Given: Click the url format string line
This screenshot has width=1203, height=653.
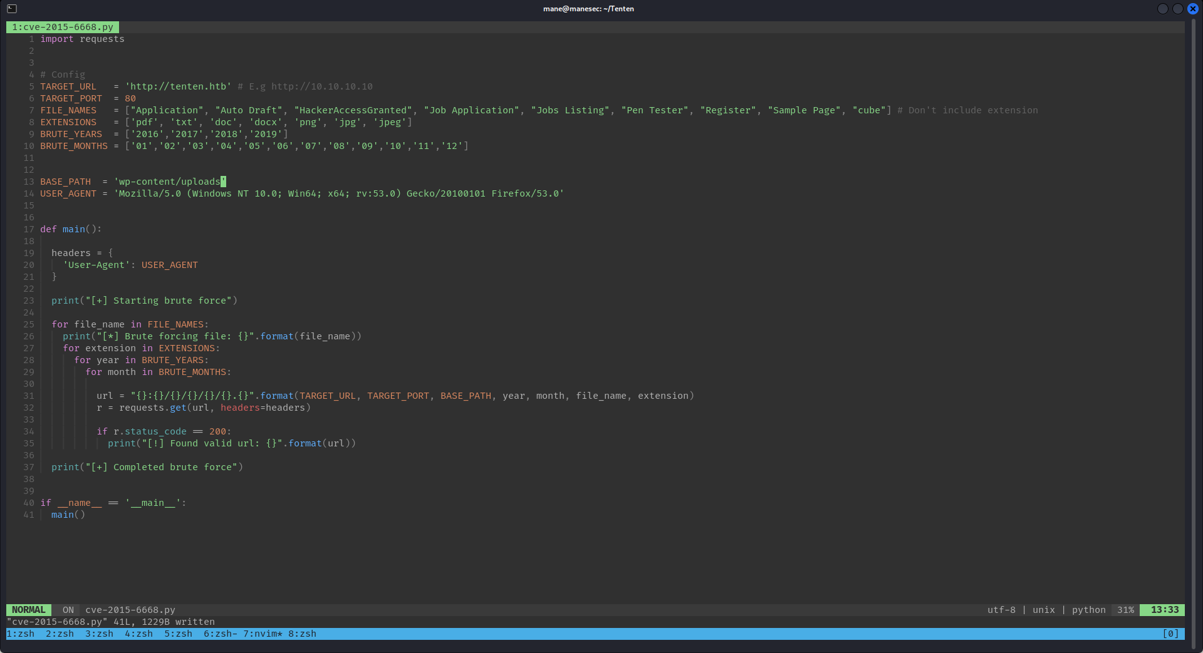Looking at the screenshot, I should coord(395,396).
